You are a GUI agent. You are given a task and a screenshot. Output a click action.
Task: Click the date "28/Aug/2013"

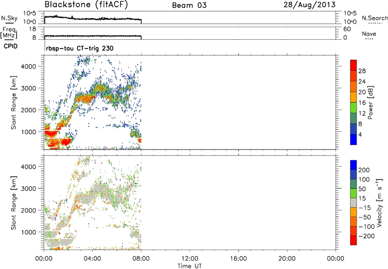click(x=309, y=5)
